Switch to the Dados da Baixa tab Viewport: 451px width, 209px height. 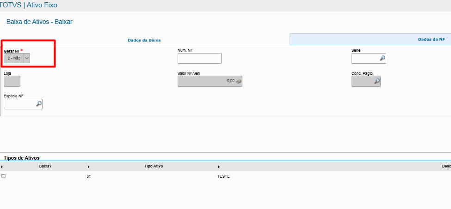tap(144, 40)
